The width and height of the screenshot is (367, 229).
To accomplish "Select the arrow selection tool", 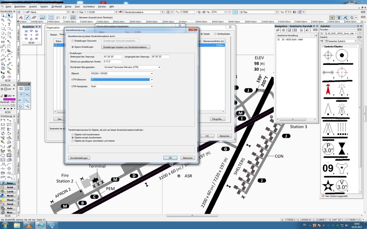I will pyautogui.click(x=9, y=15).
